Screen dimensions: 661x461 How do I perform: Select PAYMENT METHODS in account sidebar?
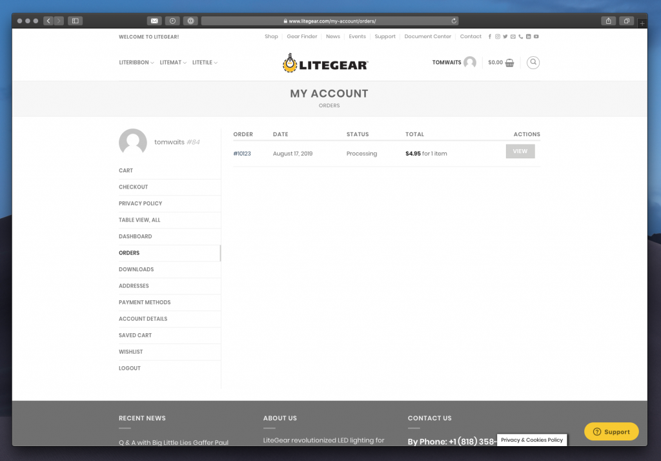pyautogui.click(x=169, y=302)
